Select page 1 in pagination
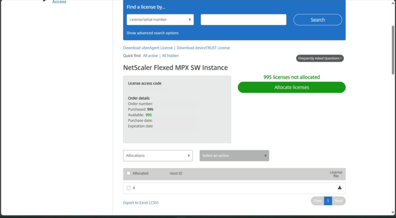Viewport: 396px width, 218px height. pos(328,201)
